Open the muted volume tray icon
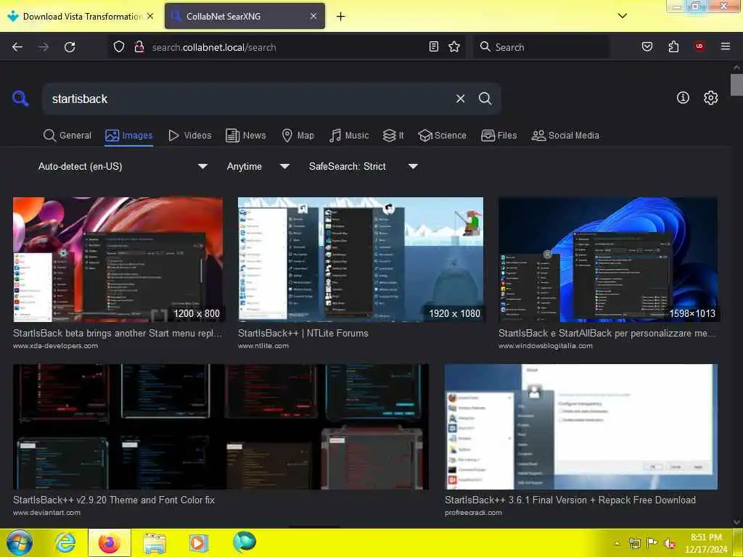 tap(670, 543)
